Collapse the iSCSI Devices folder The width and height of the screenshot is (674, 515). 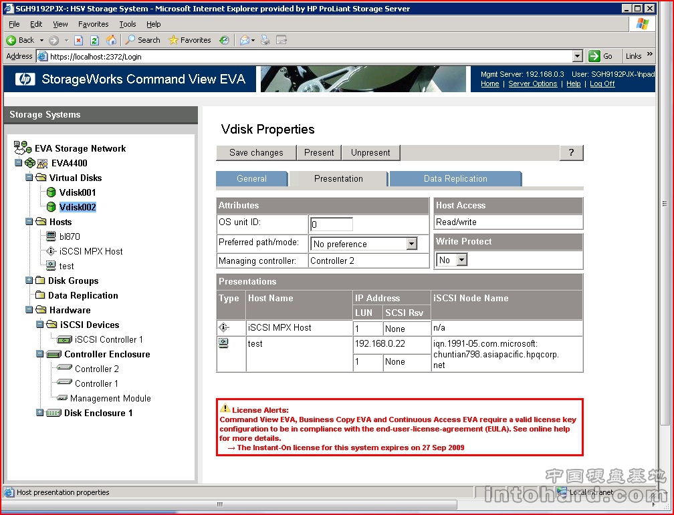(x=40, y=324)
